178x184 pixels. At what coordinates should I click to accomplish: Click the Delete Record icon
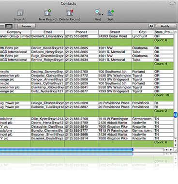coord(70,13)
